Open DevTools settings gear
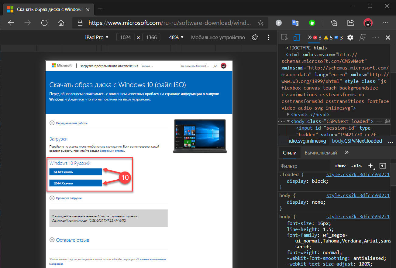This screenshot has width=396, height=268. pos(350,37)
